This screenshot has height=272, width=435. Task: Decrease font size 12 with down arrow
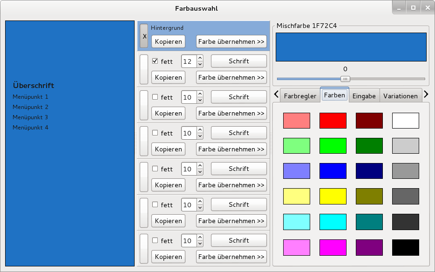(200, 64)
